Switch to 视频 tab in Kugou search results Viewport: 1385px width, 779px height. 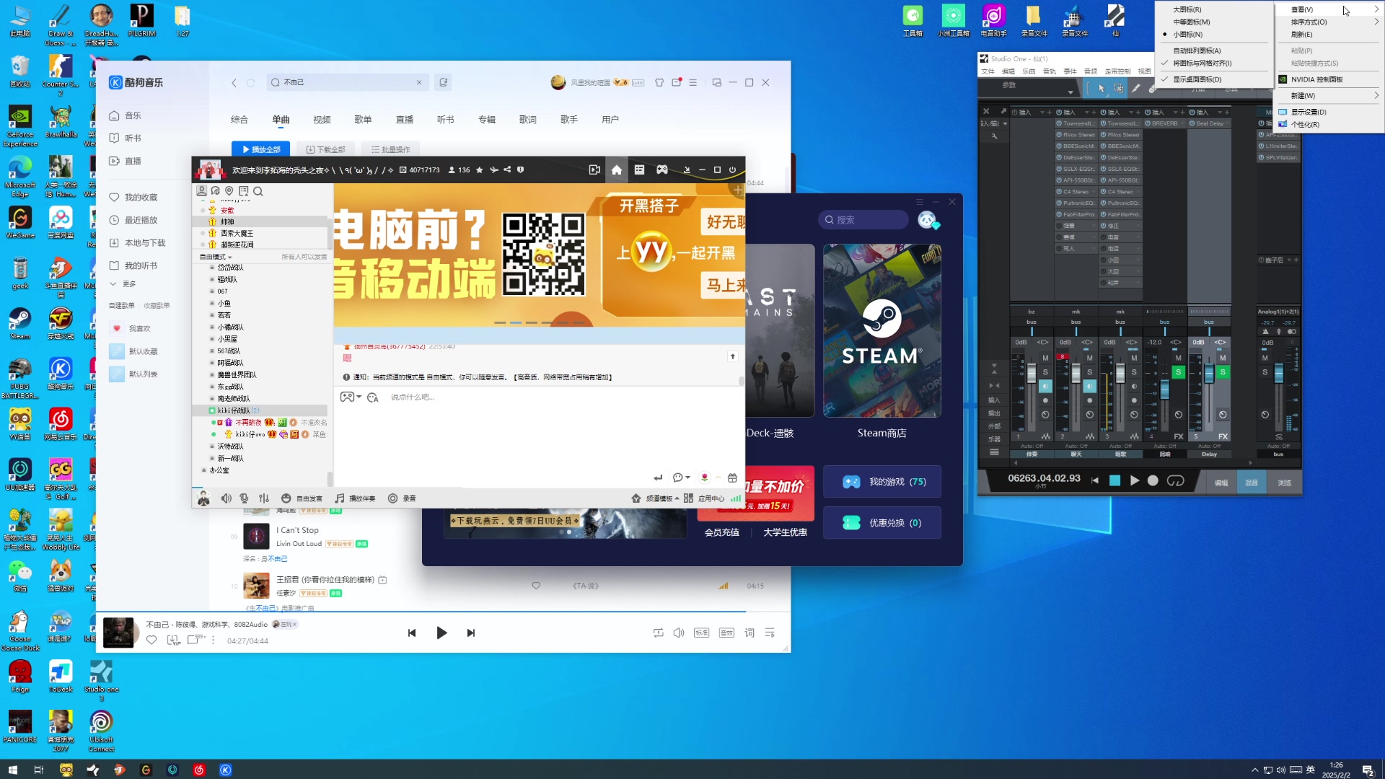pyautogui.click(x=322, y=120)
